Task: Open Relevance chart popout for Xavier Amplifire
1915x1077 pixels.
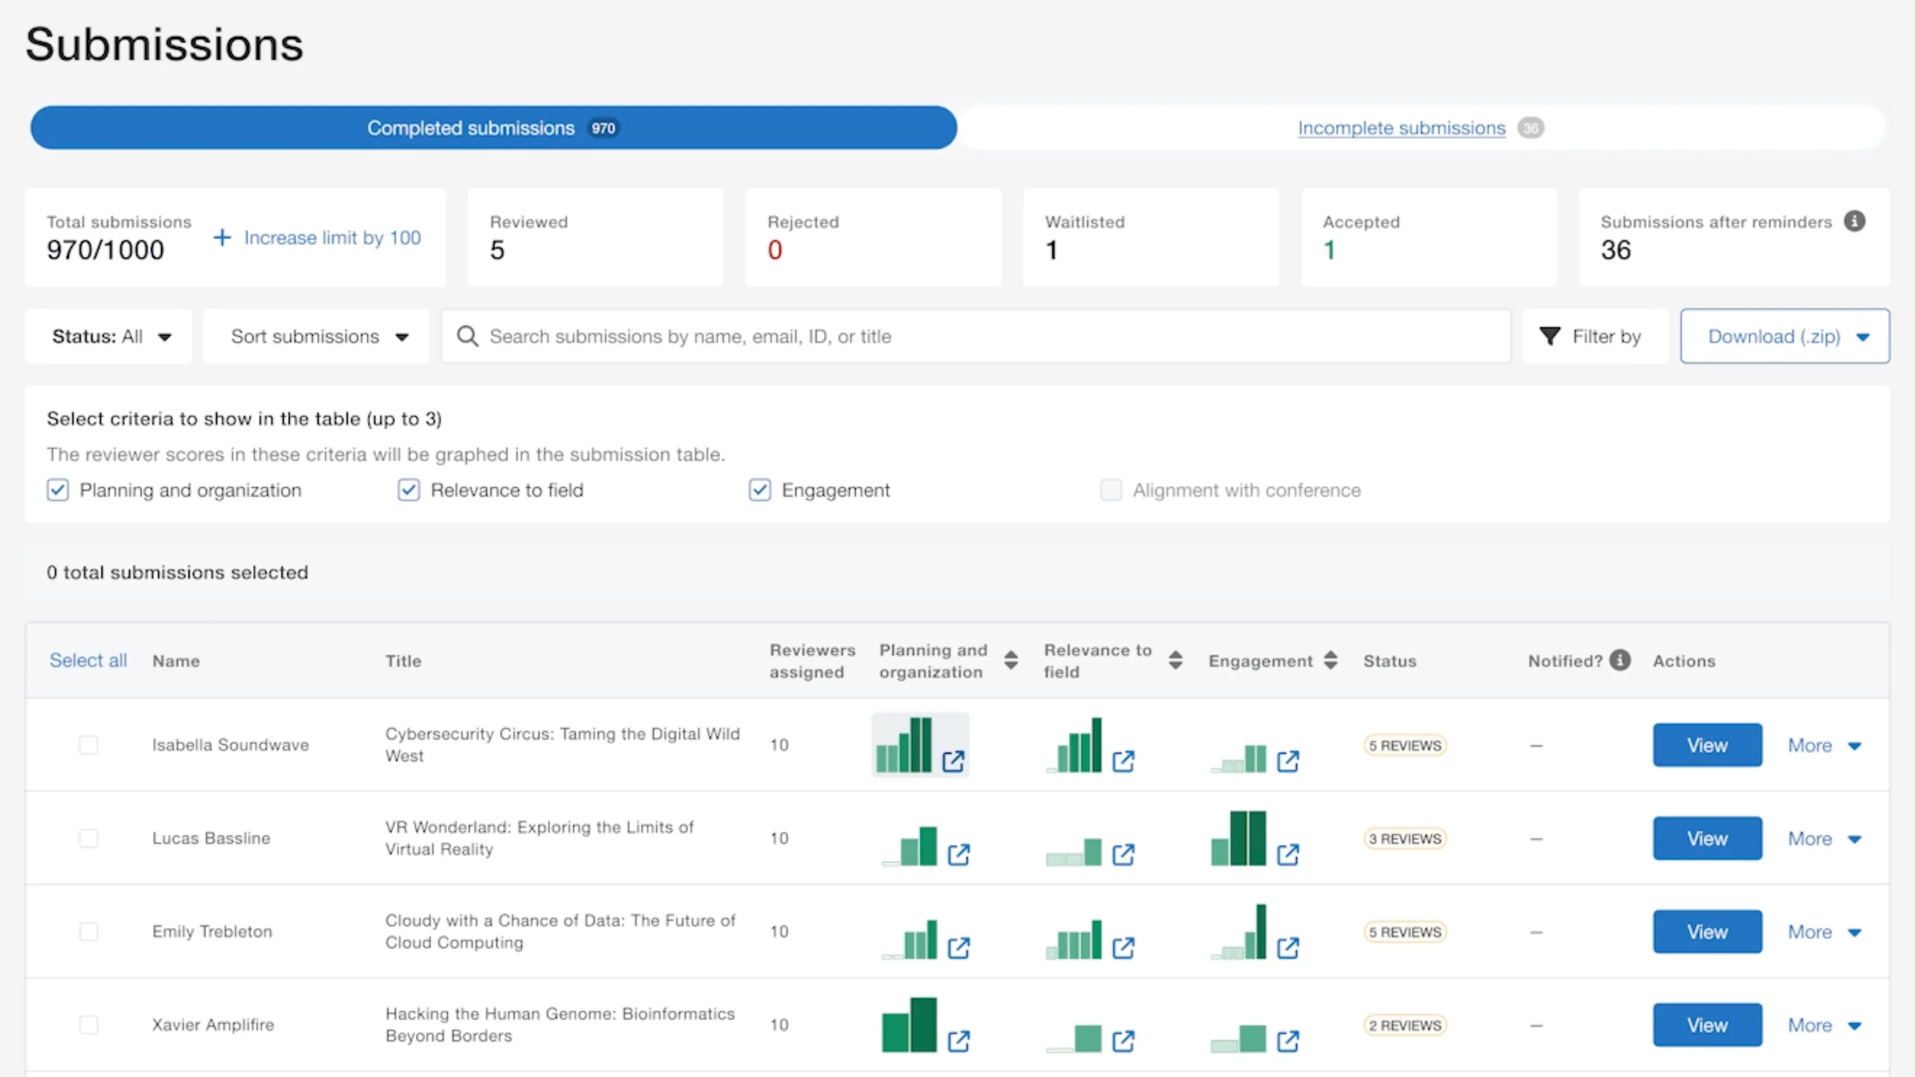Action: pyautogui.click(x=1124, y=1041)
